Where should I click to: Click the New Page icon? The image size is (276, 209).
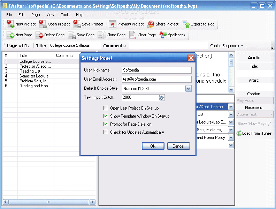click(x=10, y=35)
